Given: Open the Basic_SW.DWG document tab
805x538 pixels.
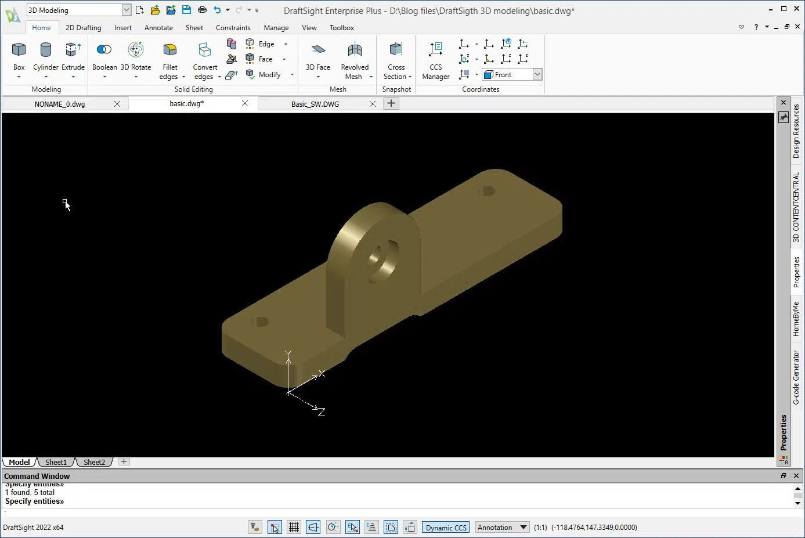Looking at the screenshot, I should [317, 103].
